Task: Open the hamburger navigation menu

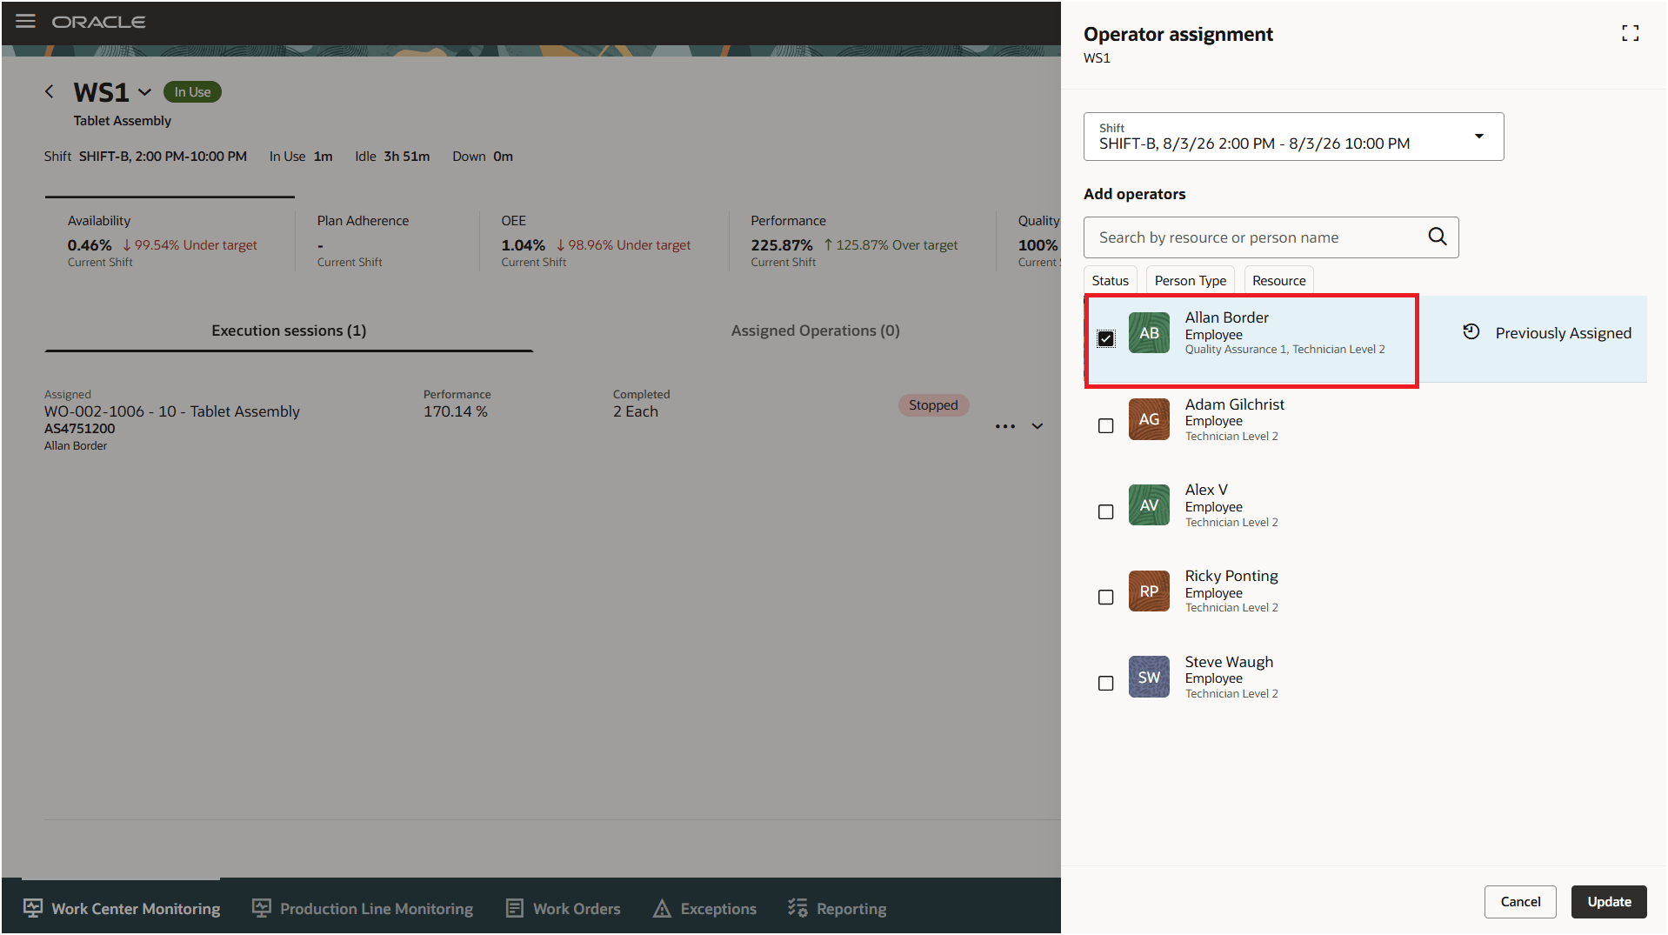Action: 25,21
